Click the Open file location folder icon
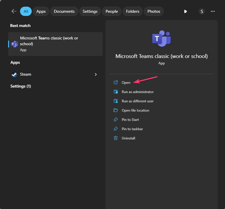 pos(116,110)
